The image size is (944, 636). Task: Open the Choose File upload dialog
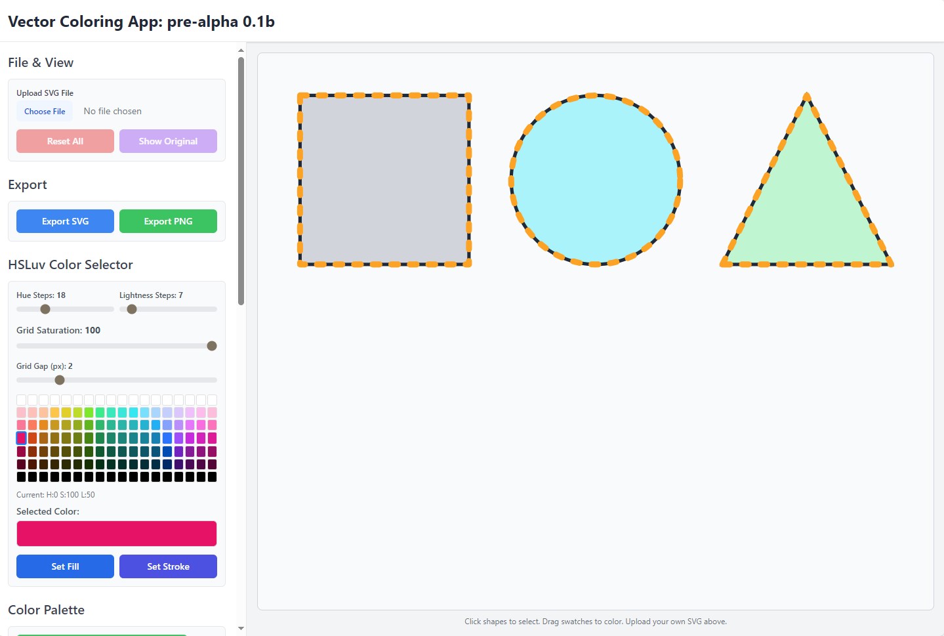[x=45, y=112]
